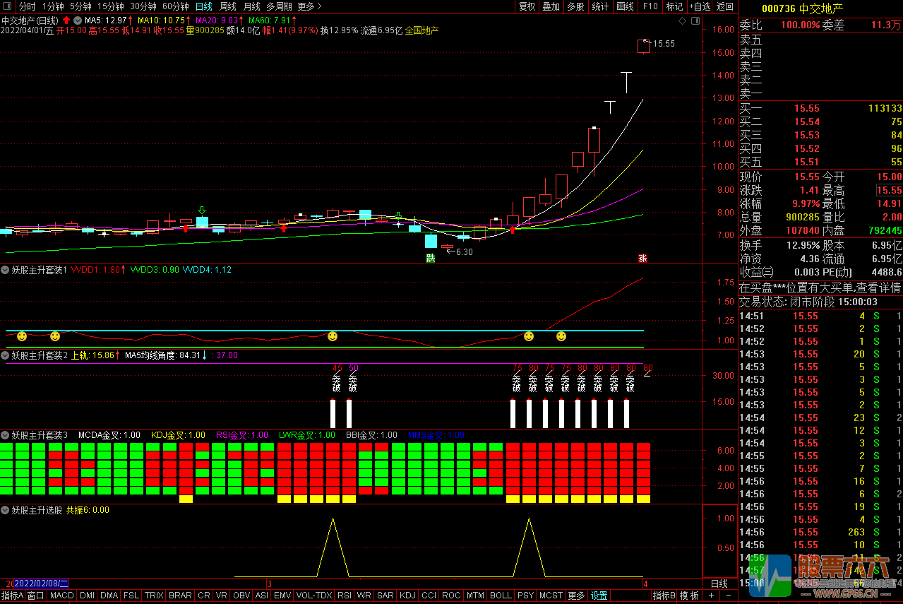Select the TRIX indicator tab
The height and width of the screenshot is (604, 903).
(x=154, y=596)
